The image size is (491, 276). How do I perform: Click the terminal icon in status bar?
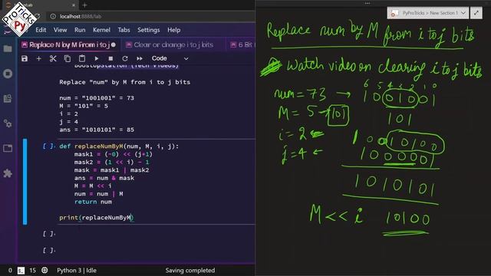click(x=21, y=271)
